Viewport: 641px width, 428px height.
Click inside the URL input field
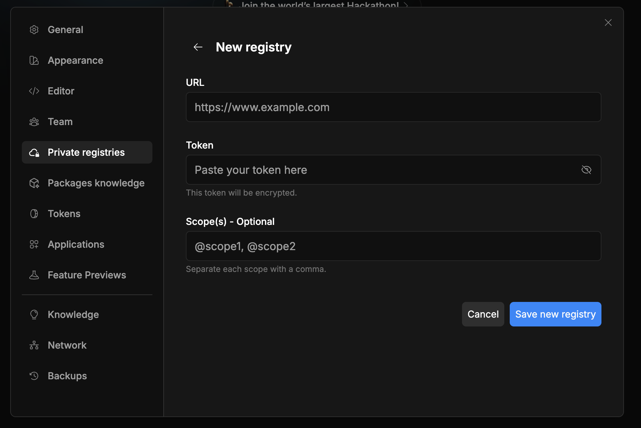click(x=393, y=107)
